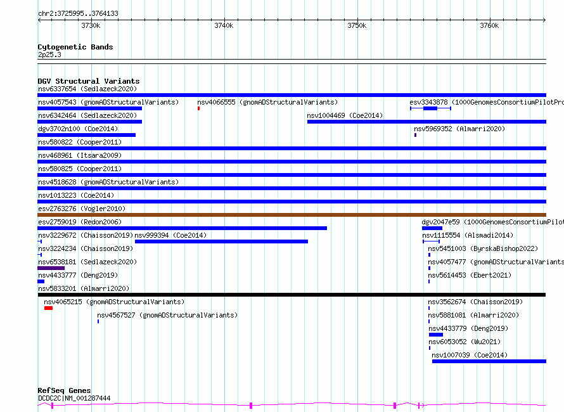
Task: Click the 3760k ruler position label
Action: pos(489,25)
